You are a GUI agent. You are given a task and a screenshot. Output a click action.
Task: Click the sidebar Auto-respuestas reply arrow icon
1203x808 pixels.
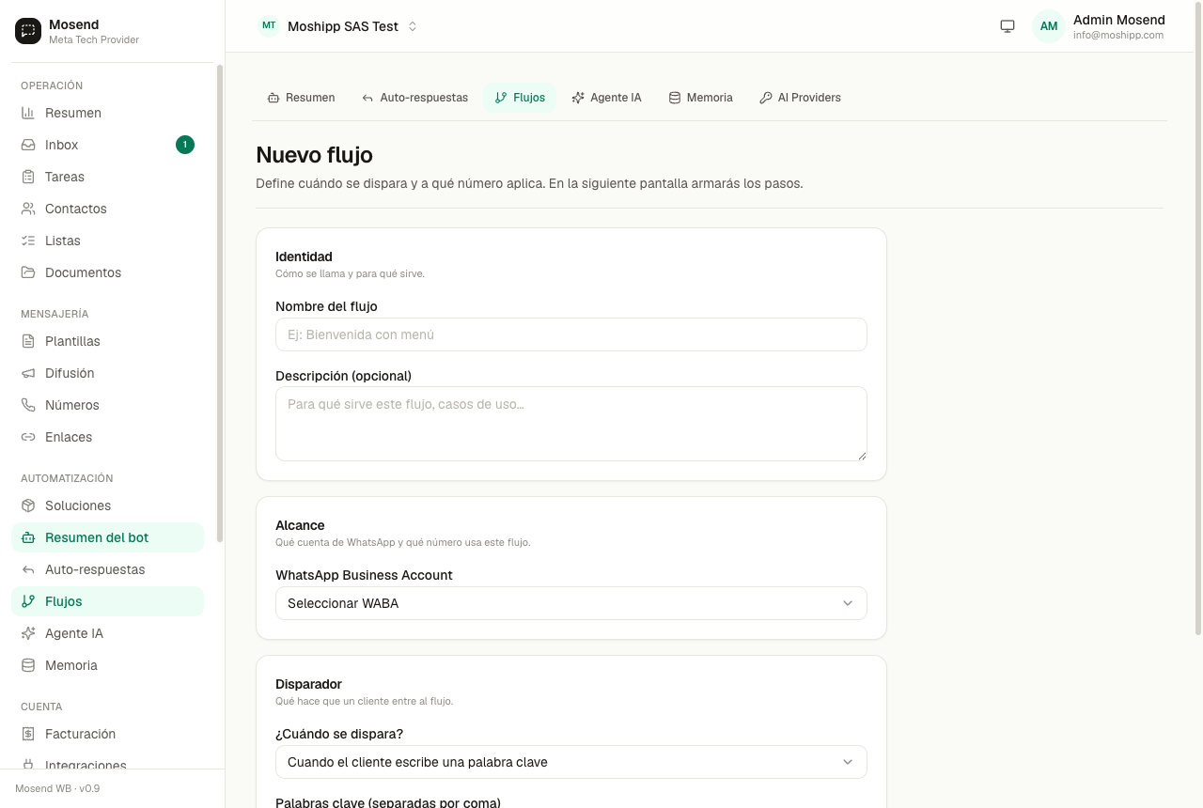coord(28,569)
